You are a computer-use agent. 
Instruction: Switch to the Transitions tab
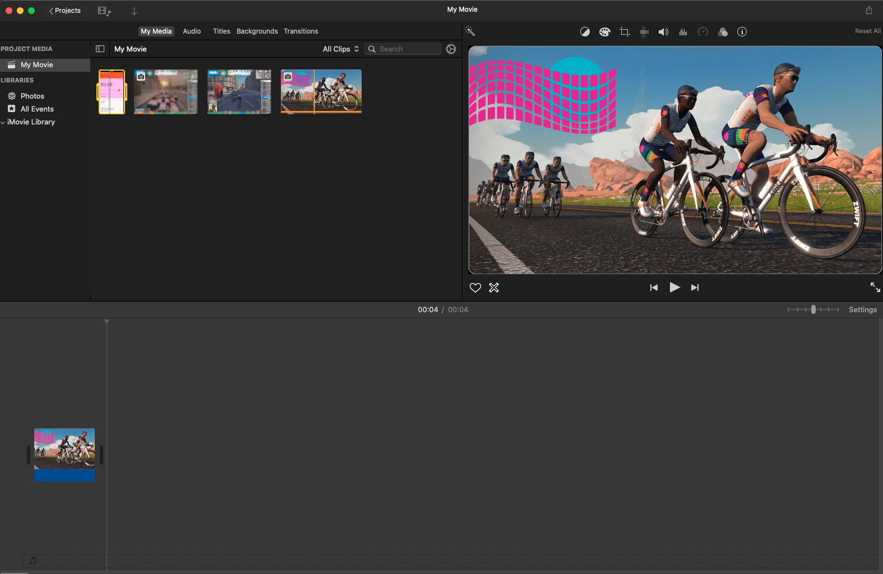click(x=301, y=31)
